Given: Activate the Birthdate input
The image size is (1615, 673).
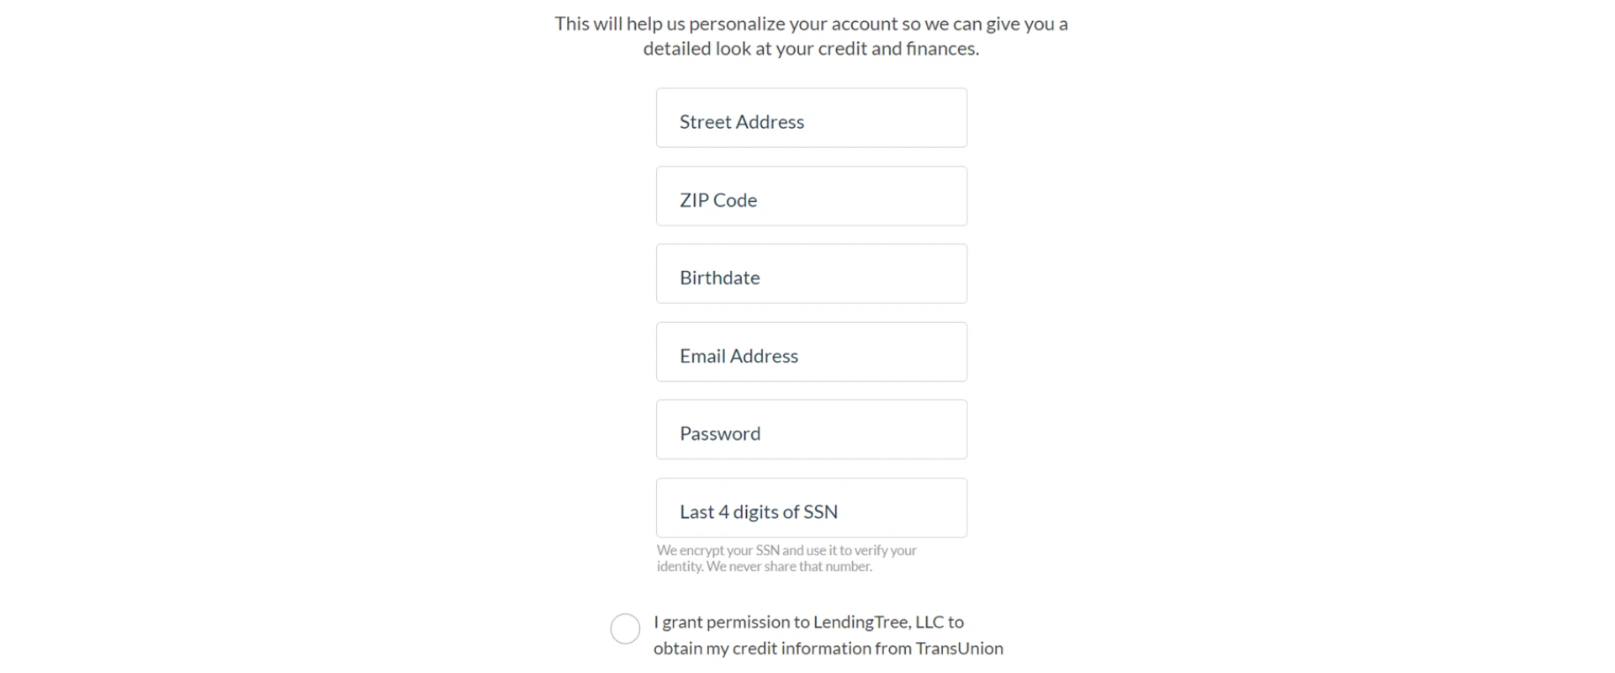Looking at the screenshot, I should pyautogui.click(x=810, y=273).
